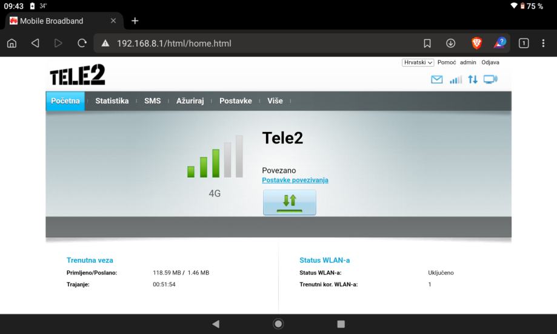The width and height of the screenshot is (557, 334).
Task: Click the 118.59 MB / 1.46 MB value
Action: pos(181,273)
